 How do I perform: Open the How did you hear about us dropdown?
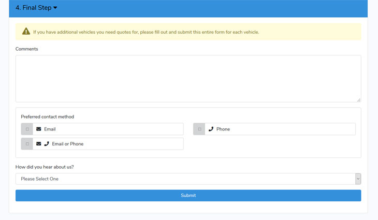tap(188, 179)
